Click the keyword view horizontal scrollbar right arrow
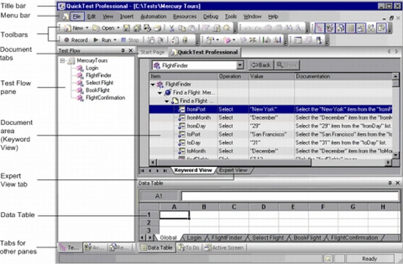The height and width of the screenshot is (264, 403). click(388, 162)
